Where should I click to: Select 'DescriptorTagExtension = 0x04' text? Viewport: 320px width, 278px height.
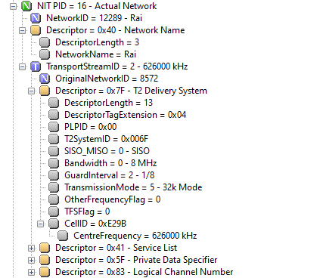(x=126, y=115)
